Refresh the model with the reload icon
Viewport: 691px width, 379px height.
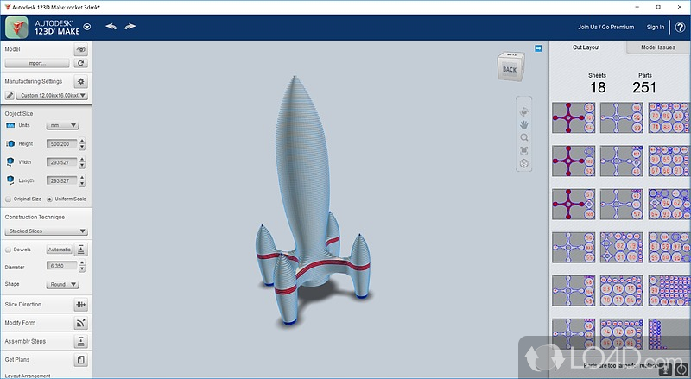click(80, 63)
